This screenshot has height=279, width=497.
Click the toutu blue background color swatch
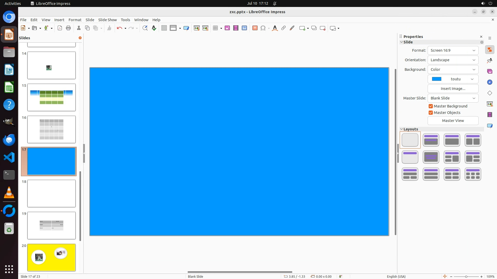(437, 79)
